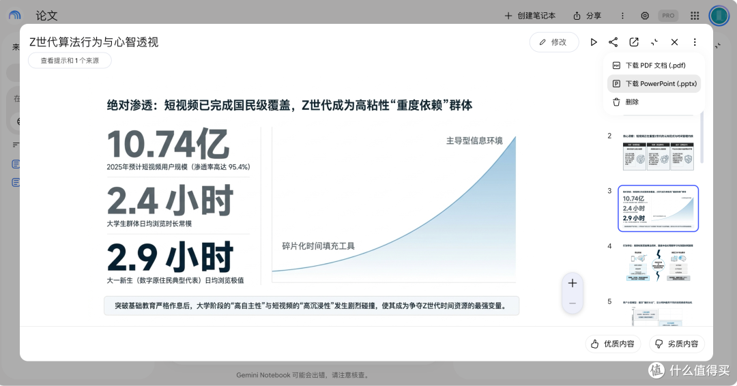
Task: Click the slide title Z世代算法行为与心智透视
Action: coord(94,42)
